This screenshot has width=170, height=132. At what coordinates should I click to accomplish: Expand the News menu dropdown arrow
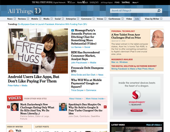coord(15,19)
